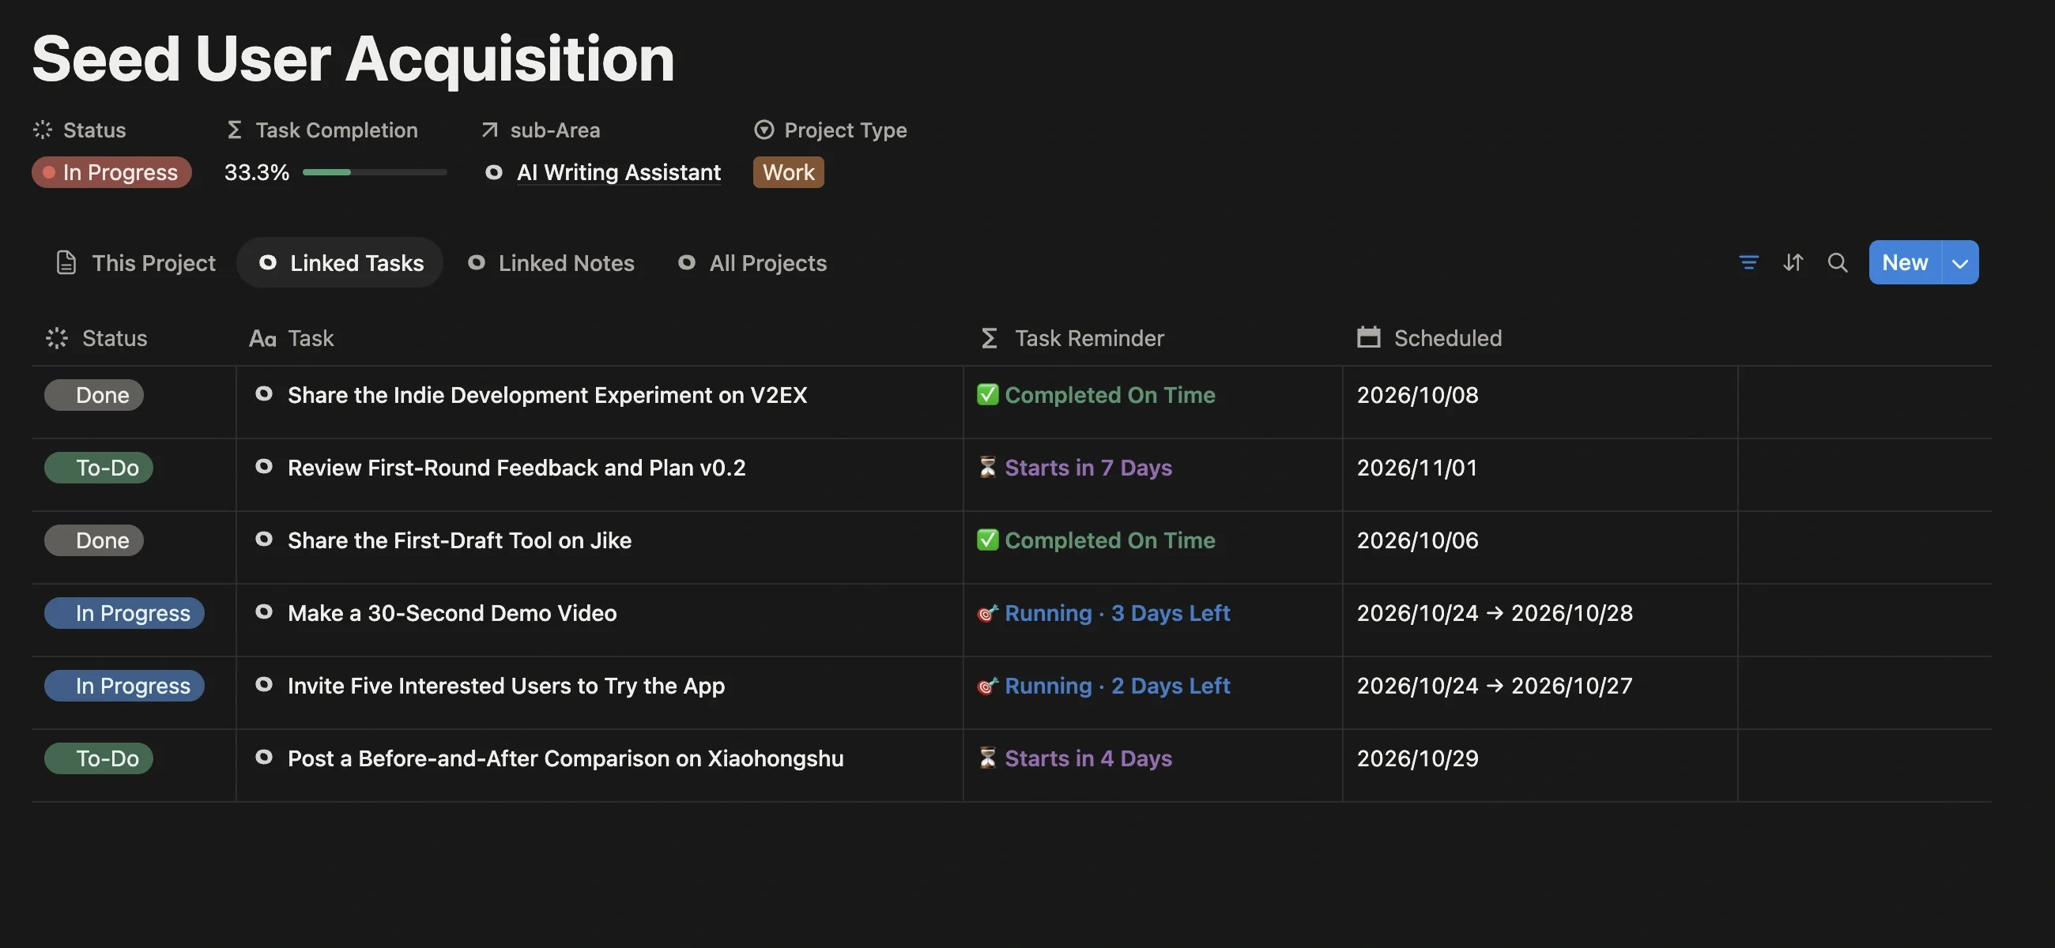Open task 'Make a 30-Second Demo Video'
The width and height of the screenshot is (2055, 948).
click(451, 612)
